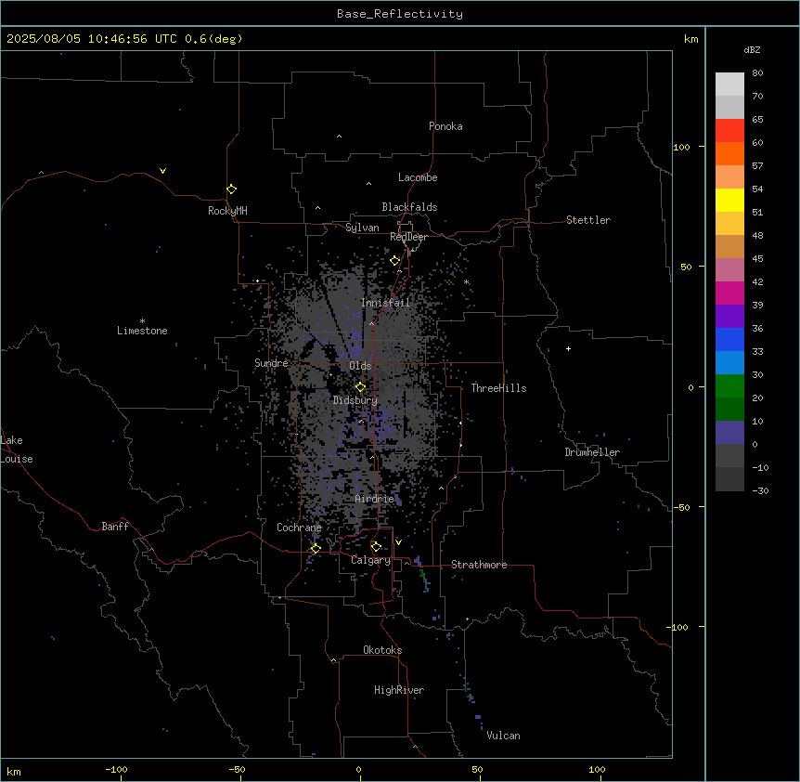Pick the dark orange swatch below the 60 label
The height and width of the screenshot is (782, 800).
pos(729,153)
